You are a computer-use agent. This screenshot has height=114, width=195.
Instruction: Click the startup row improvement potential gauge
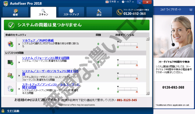127,89
